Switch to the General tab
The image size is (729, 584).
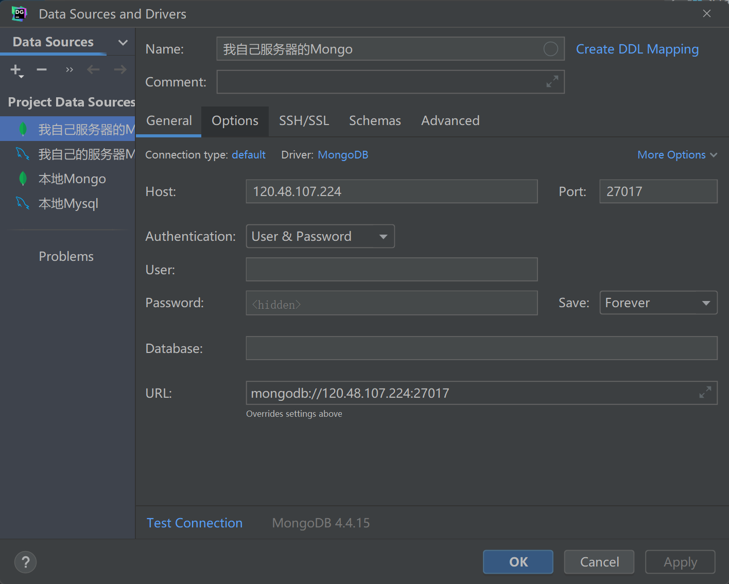coord(169,121)
